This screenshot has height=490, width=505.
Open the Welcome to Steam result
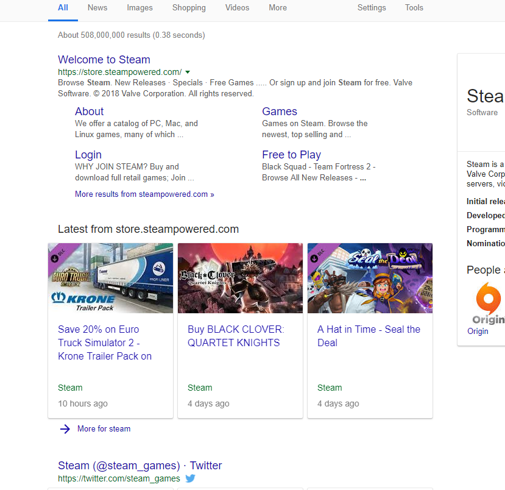[104, 60]
